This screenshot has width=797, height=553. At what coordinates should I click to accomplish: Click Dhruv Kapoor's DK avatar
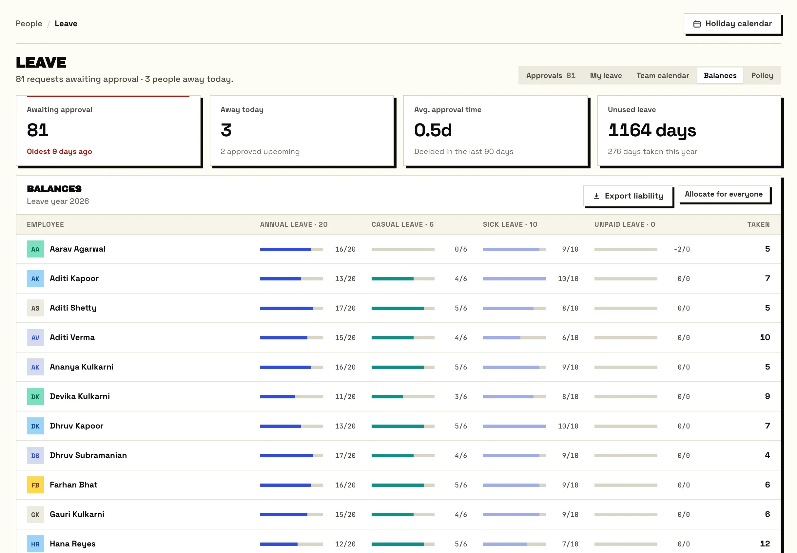[x=35, y=426]
